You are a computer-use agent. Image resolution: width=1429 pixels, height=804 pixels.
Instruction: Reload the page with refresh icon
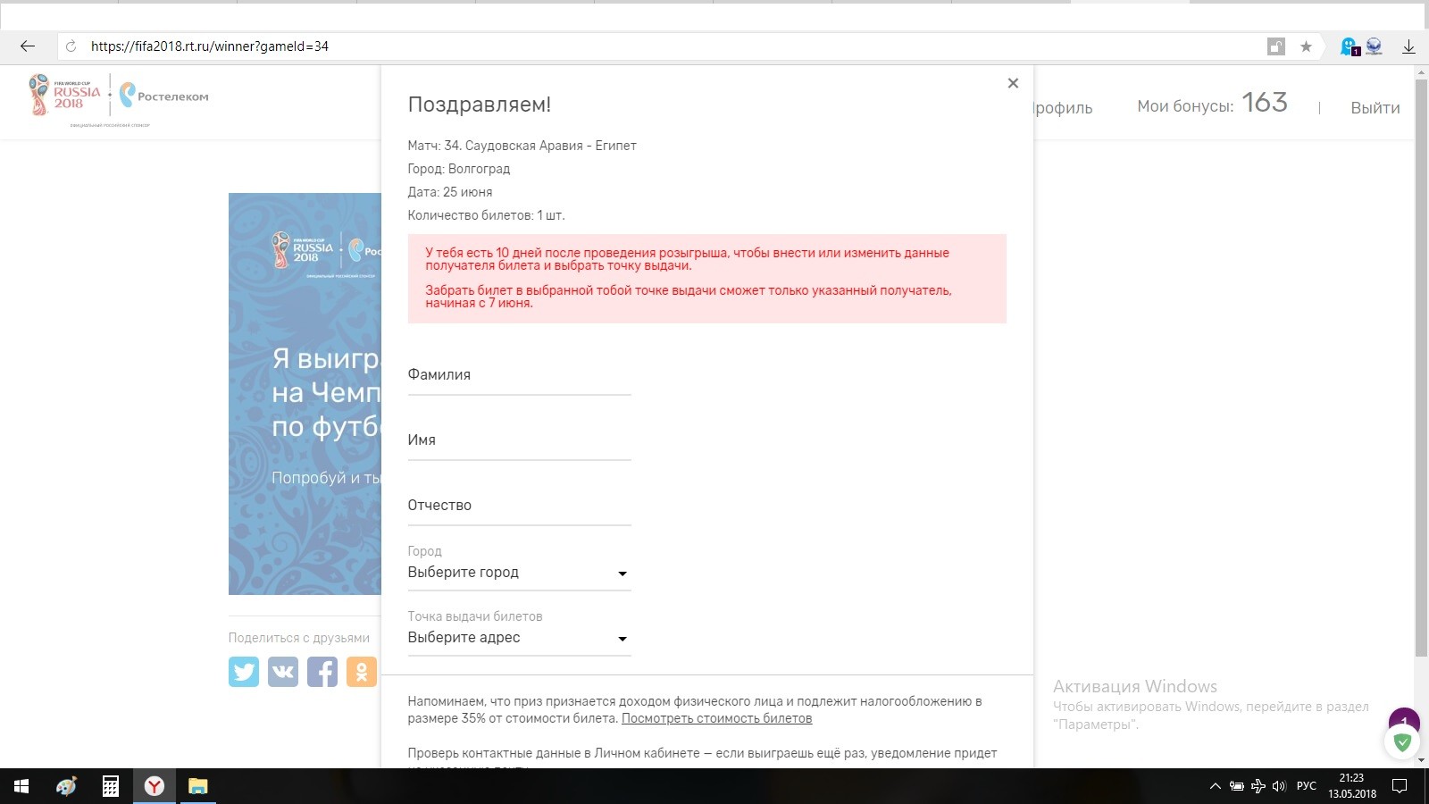(71, 46)
